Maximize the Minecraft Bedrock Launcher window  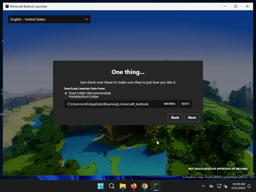click(x=236, y=6)
